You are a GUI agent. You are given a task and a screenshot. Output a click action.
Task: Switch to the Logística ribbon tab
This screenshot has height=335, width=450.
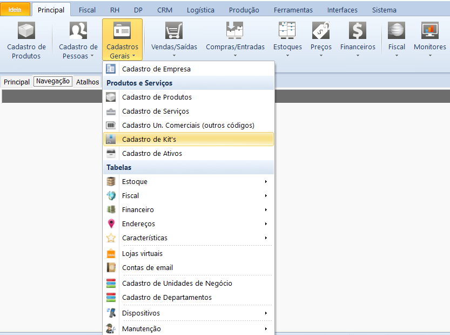[x=200, y=10]
